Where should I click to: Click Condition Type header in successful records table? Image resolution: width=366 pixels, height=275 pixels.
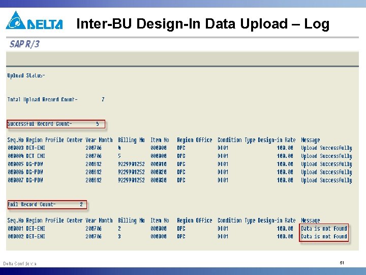click(x=237, y=140)
